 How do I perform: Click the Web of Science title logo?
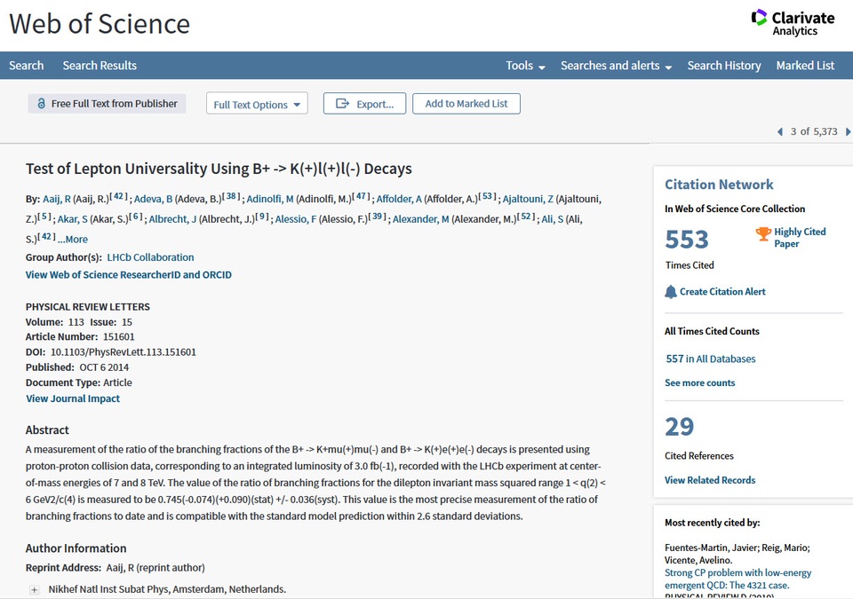pos(100,24)
